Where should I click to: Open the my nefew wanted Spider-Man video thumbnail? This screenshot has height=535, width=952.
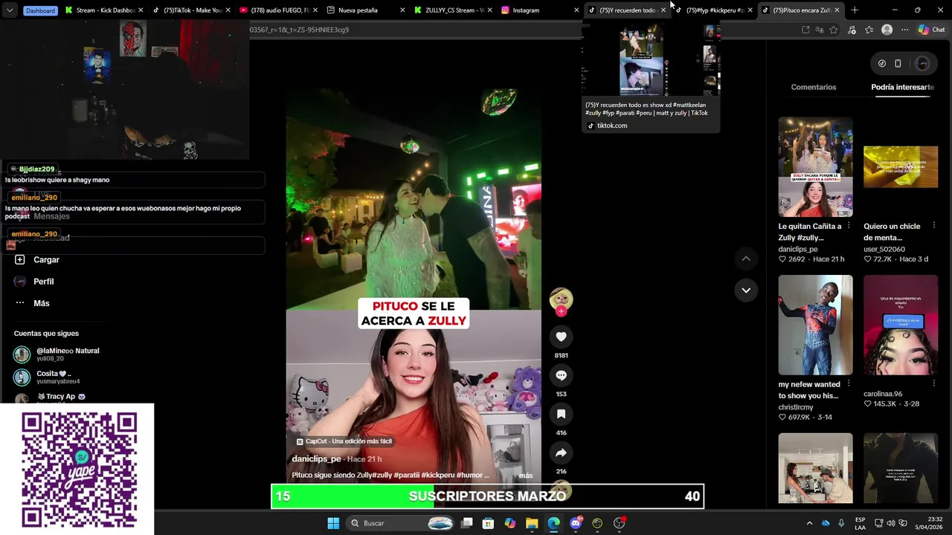click(x=815, y=325)
